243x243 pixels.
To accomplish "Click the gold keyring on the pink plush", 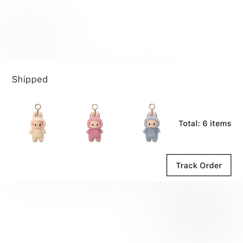I will 95,107.
